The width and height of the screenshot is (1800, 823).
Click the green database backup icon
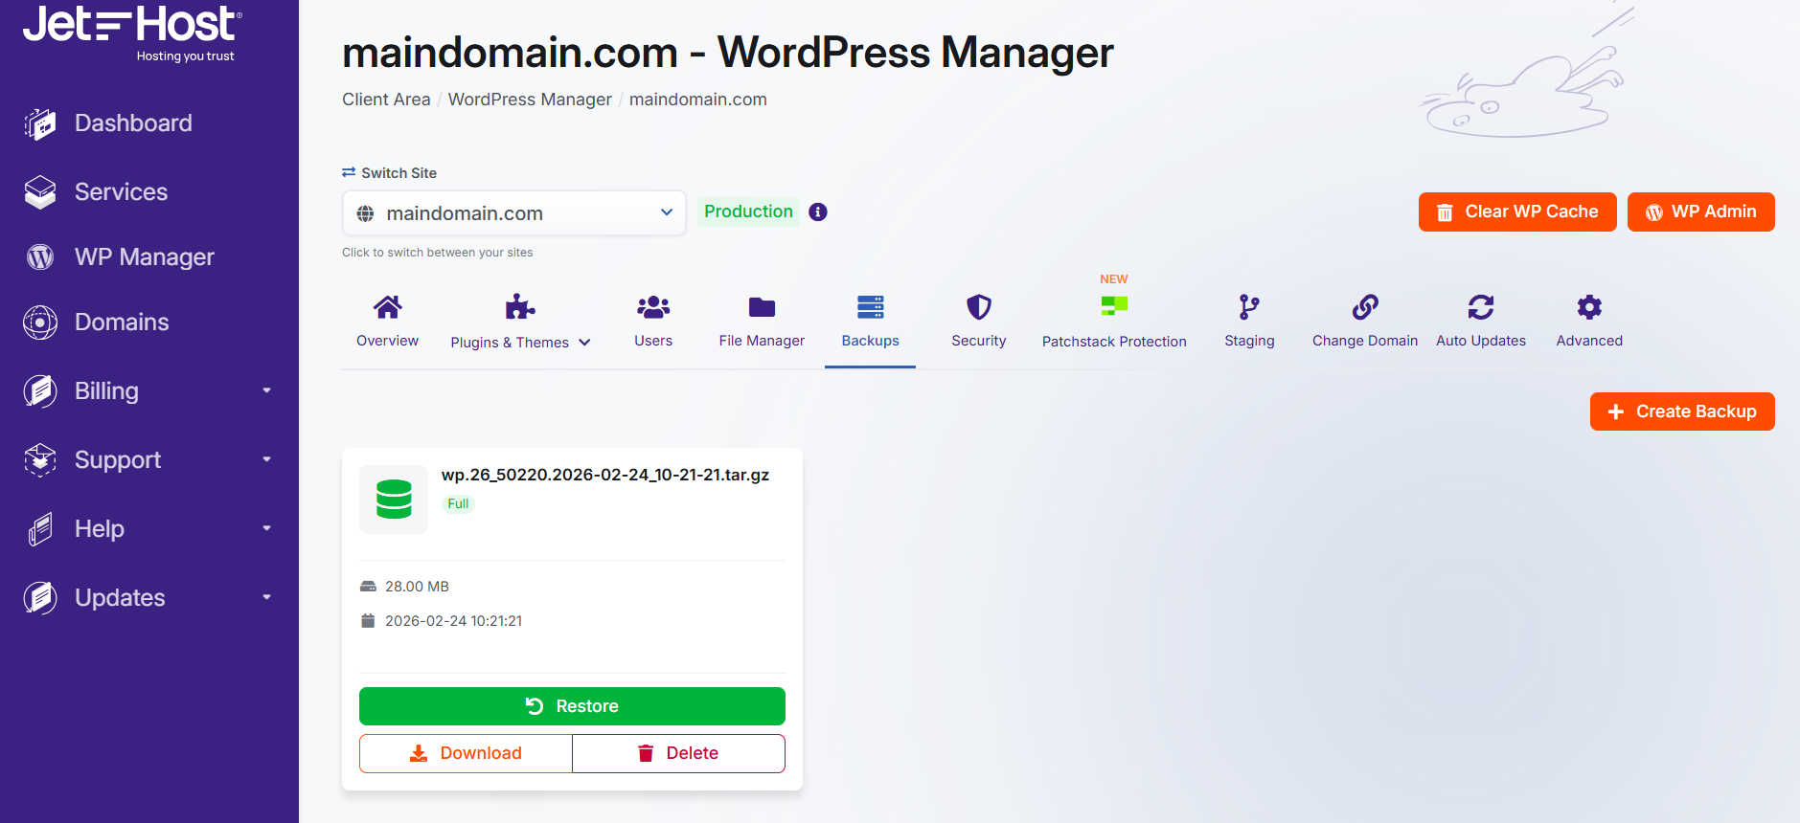coord(394,500)
